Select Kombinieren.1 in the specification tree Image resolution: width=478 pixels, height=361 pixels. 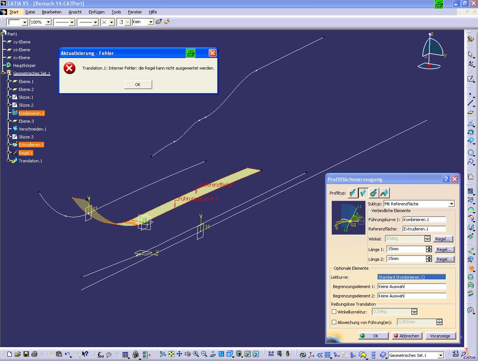point(31,113)
